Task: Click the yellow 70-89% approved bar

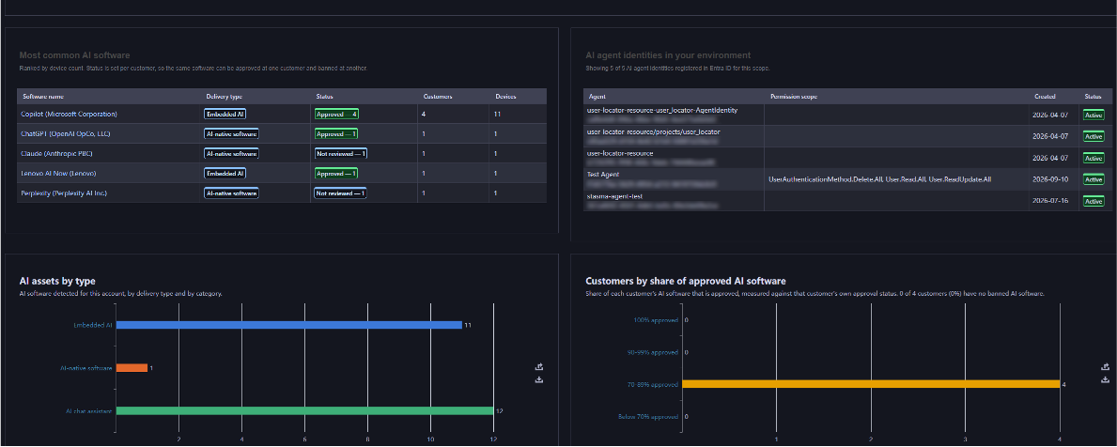Action: click(x=871, y=384)
